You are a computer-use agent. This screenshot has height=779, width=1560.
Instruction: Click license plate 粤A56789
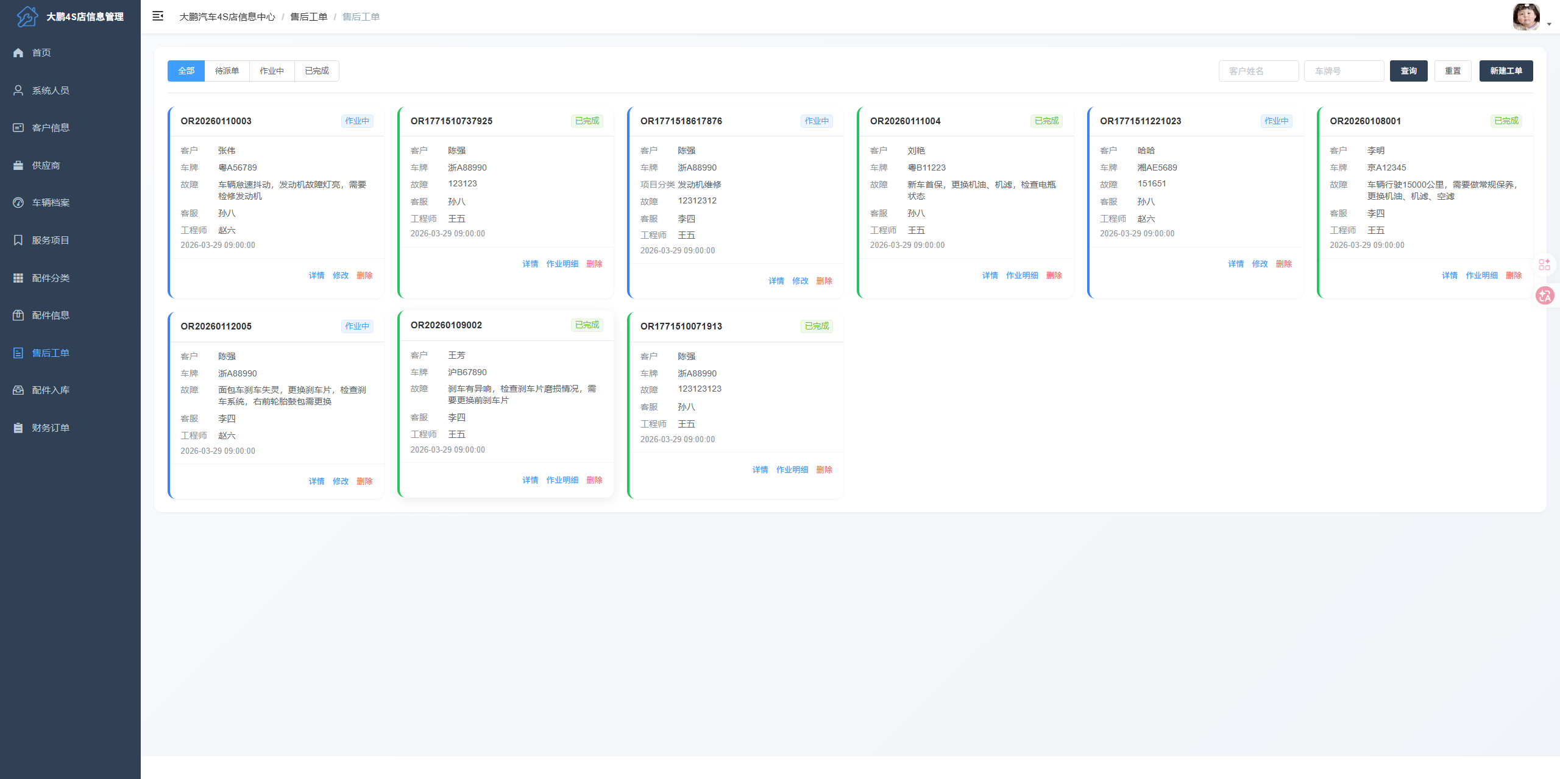[238, 168]
